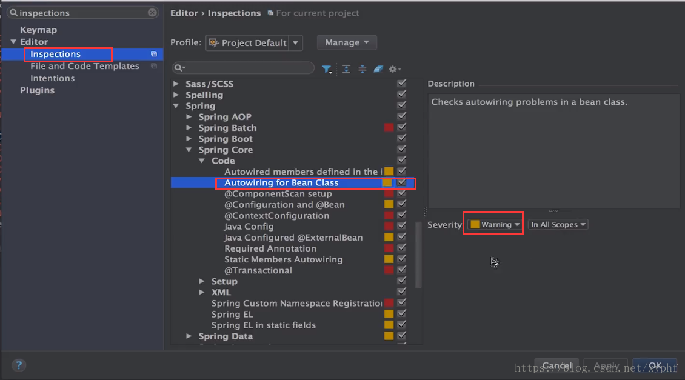Image resolution: width=685 pixels, height=380 pixels.
Task: Click copy icon next to Inspections
Action: tap(154, 54)
